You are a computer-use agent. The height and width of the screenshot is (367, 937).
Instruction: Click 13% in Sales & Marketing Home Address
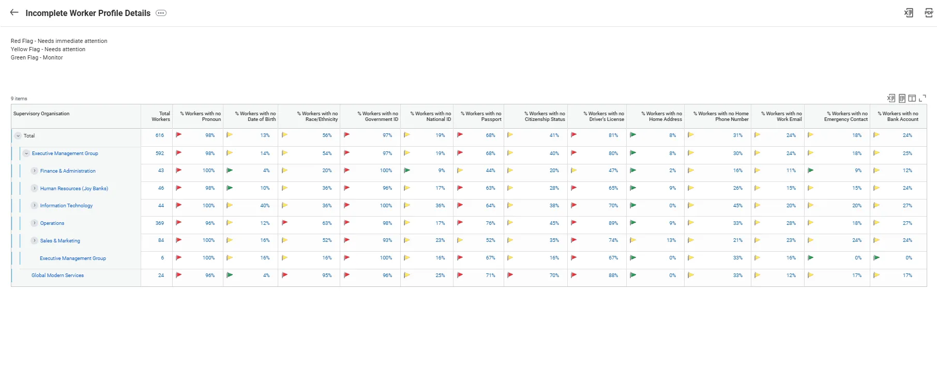click(x=671, y=240)
